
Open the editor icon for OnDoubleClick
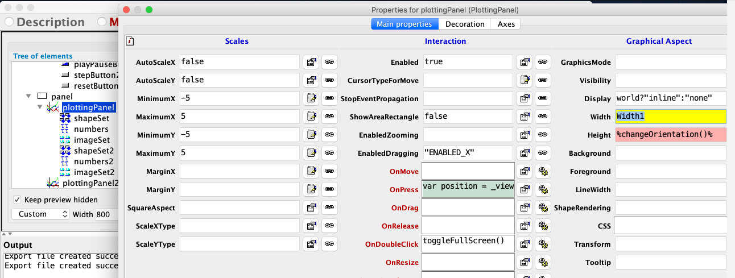tap(525, 244)
